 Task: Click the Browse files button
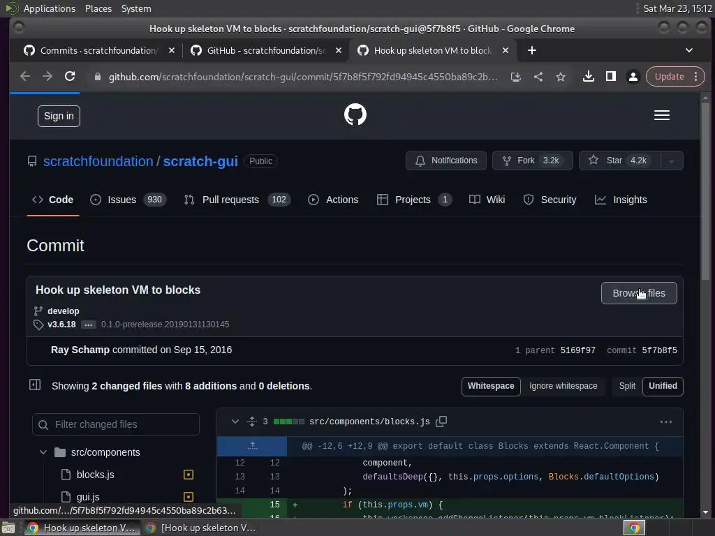point(639,293)
